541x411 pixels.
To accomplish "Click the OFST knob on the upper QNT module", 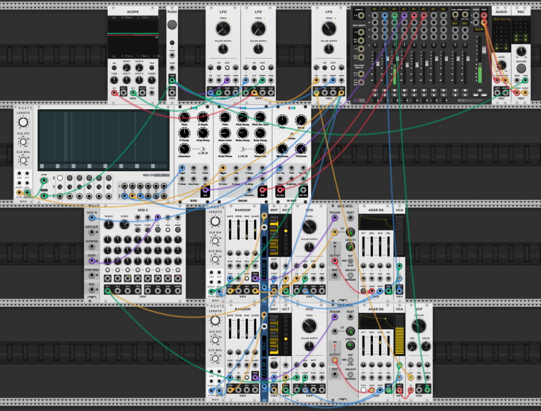I will pos(274,266).
